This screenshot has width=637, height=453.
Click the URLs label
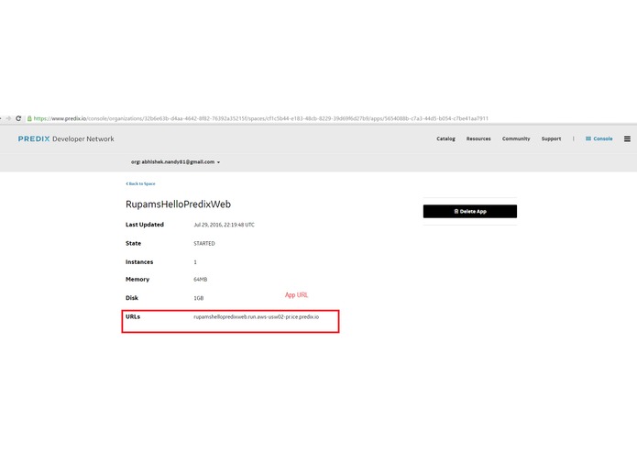pos(133,316)
